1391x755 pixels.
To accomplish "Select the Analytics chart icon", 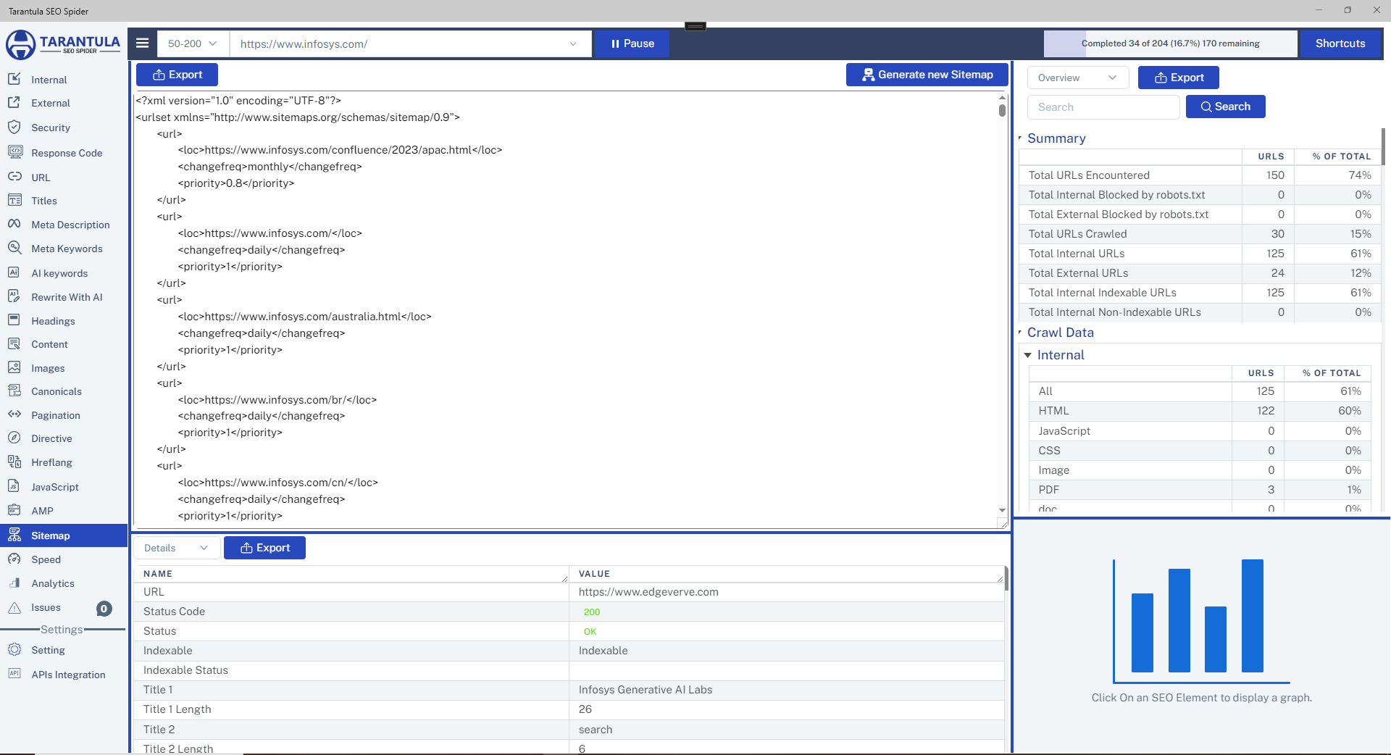I will click(14, 583).
